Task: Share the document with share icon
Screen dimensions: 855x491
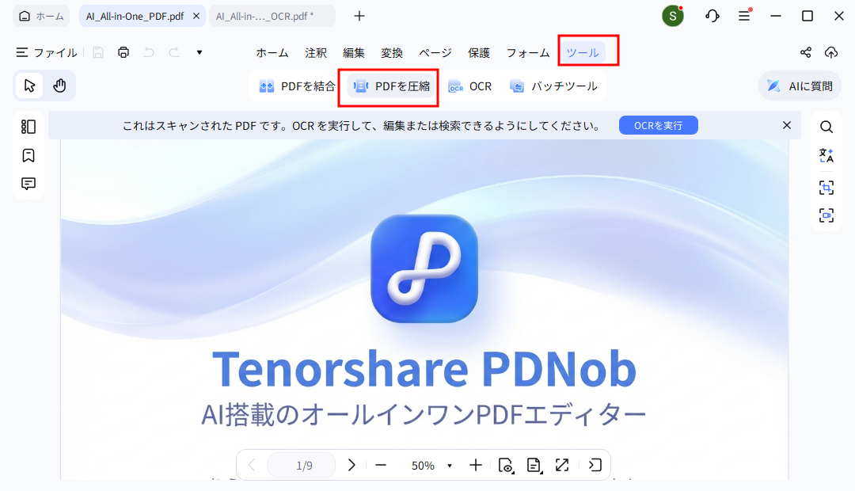Action: click(805, 52)
